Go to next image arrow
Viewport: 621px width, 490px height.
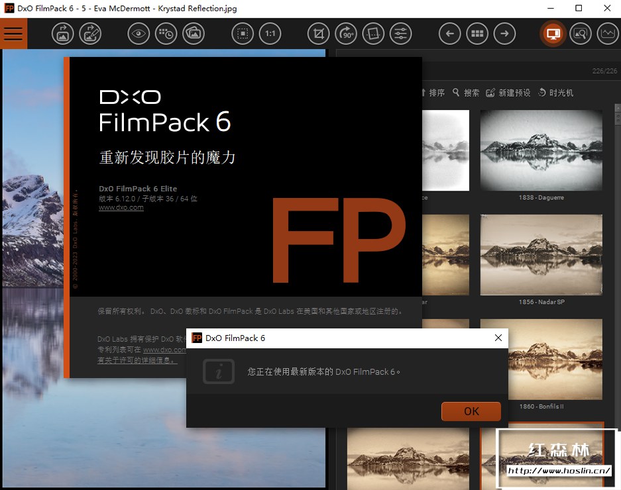click(504, 34)
